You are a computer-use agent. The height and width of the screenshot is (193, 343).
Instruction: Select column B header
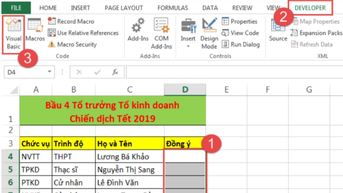(x=74, y=90)
